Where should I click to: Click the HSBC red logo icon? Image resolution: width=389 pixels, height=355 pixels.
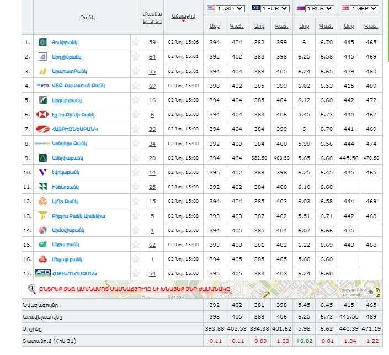click(x=43, y=114)
